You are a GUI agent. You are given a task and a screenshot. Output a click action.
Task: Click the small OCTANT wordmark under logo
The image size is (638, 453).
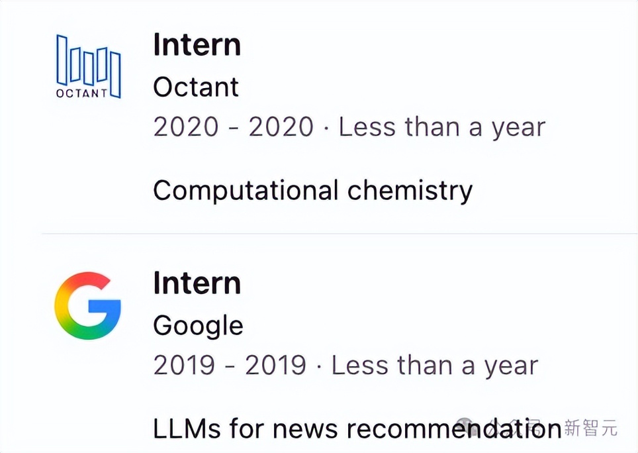tap(81, 93)
